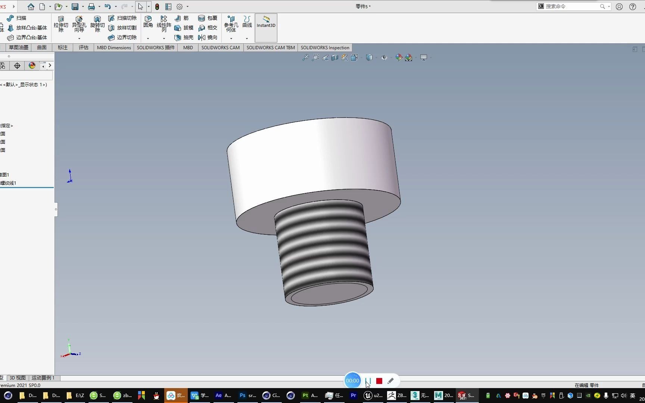Switch to the SOLIDWORKS CAM tab
645x403 pixels.
[220, 48]
